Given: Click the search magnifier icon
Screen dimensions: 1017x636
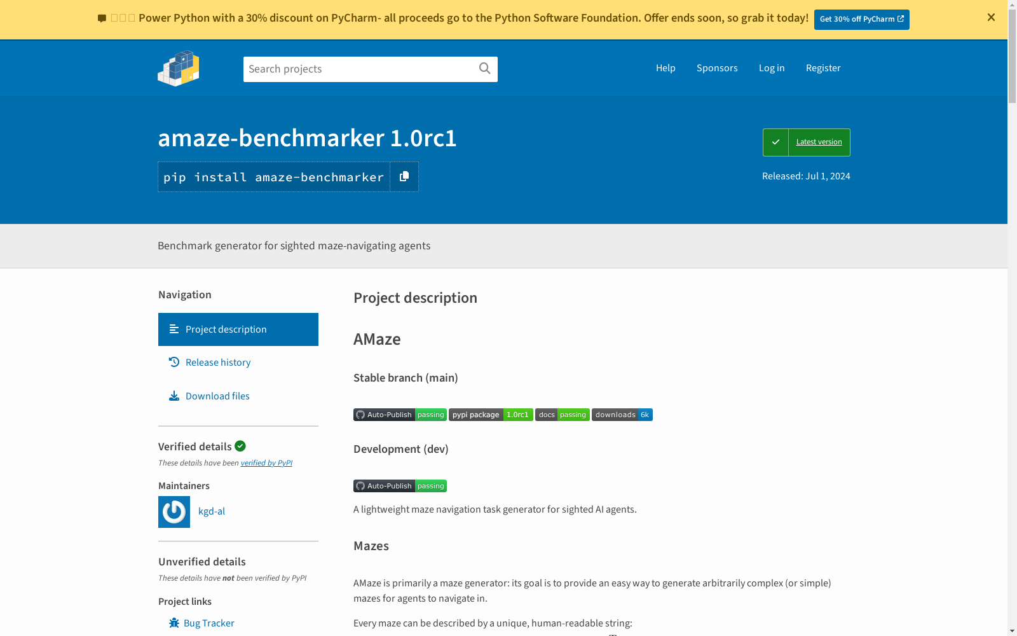Looking at the screenshot, I should point(485,69).
